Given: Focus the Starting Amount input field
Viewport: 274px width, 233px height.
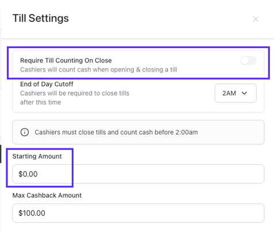Looking at the screenshot, I should [138, 174].
